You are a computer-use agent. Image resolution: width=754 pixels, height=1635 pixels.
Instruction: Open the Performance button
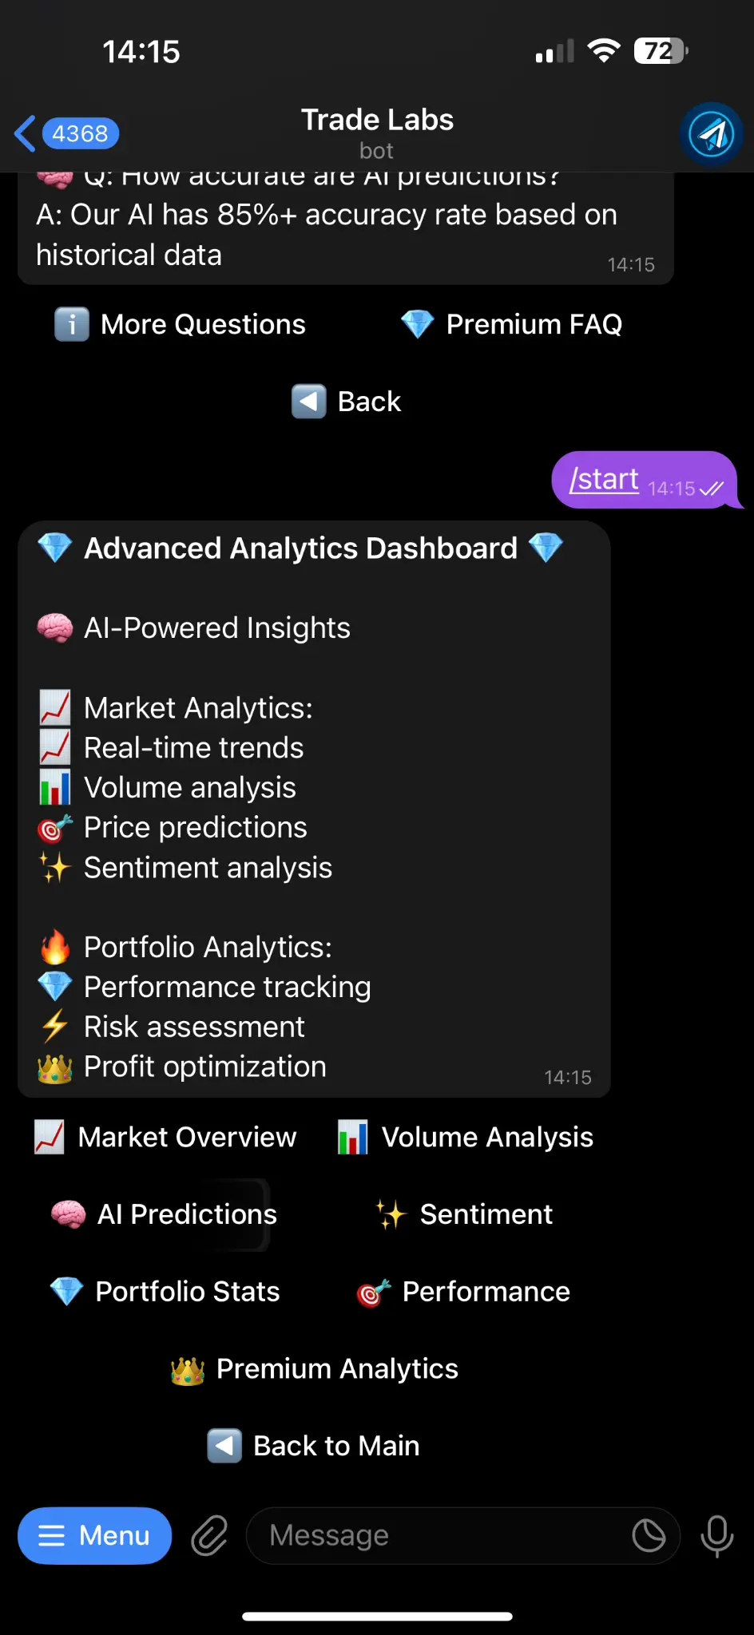pos(464,1292)
